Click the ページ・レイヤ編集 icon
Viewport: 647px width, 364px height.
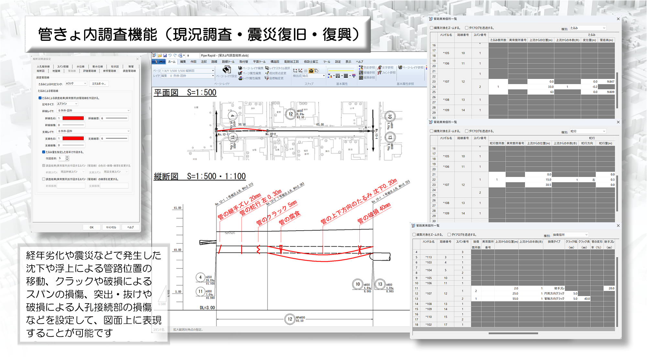[x=240, y=68]
